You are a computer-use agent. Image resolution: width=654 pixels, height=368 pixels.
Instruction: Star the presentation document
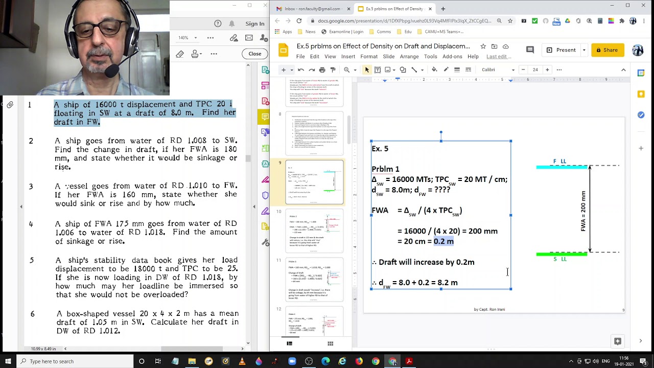pos(483,47)
